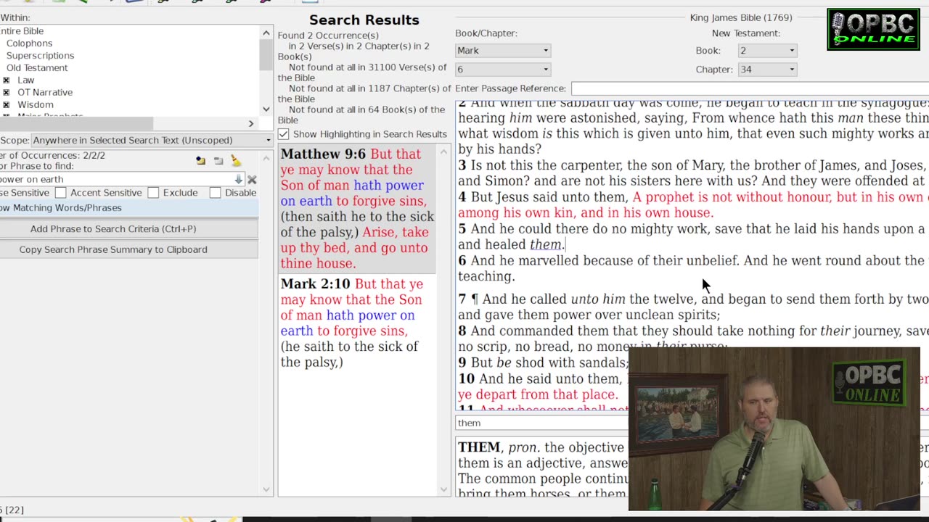The height and width of the screenshot is (522, 929).
Task: Click the search phrase panel scroll-up arrow
Action: pyautogui.click(x=266, y=158)
